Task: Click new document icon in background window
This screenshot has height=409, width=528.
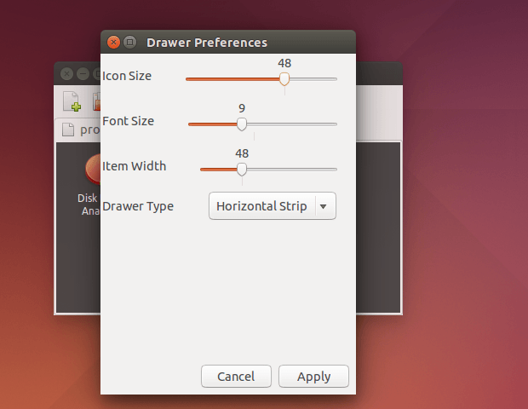Action: pos(72,101)
